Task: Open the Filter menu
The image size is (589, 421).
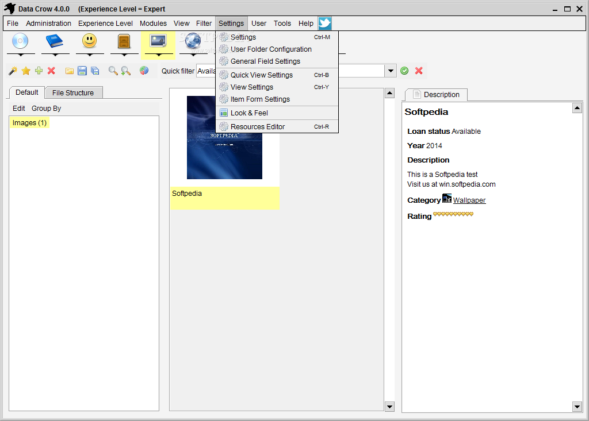Action: click(204, 24)
